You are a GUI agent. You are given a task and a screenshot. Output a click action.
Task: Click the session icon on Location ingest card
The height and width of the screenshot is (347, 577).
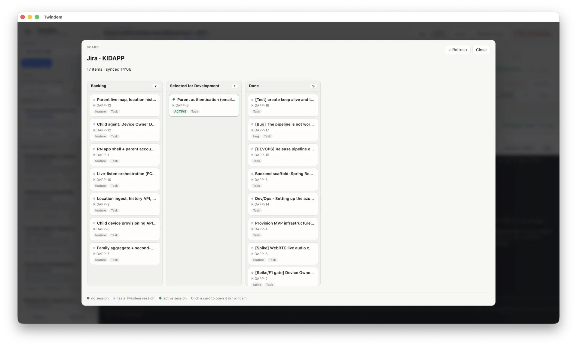(94, 198)
